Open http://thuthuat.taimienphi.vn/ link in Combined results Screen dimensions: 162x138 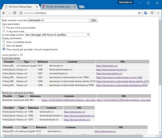click(x=111, y=70)
